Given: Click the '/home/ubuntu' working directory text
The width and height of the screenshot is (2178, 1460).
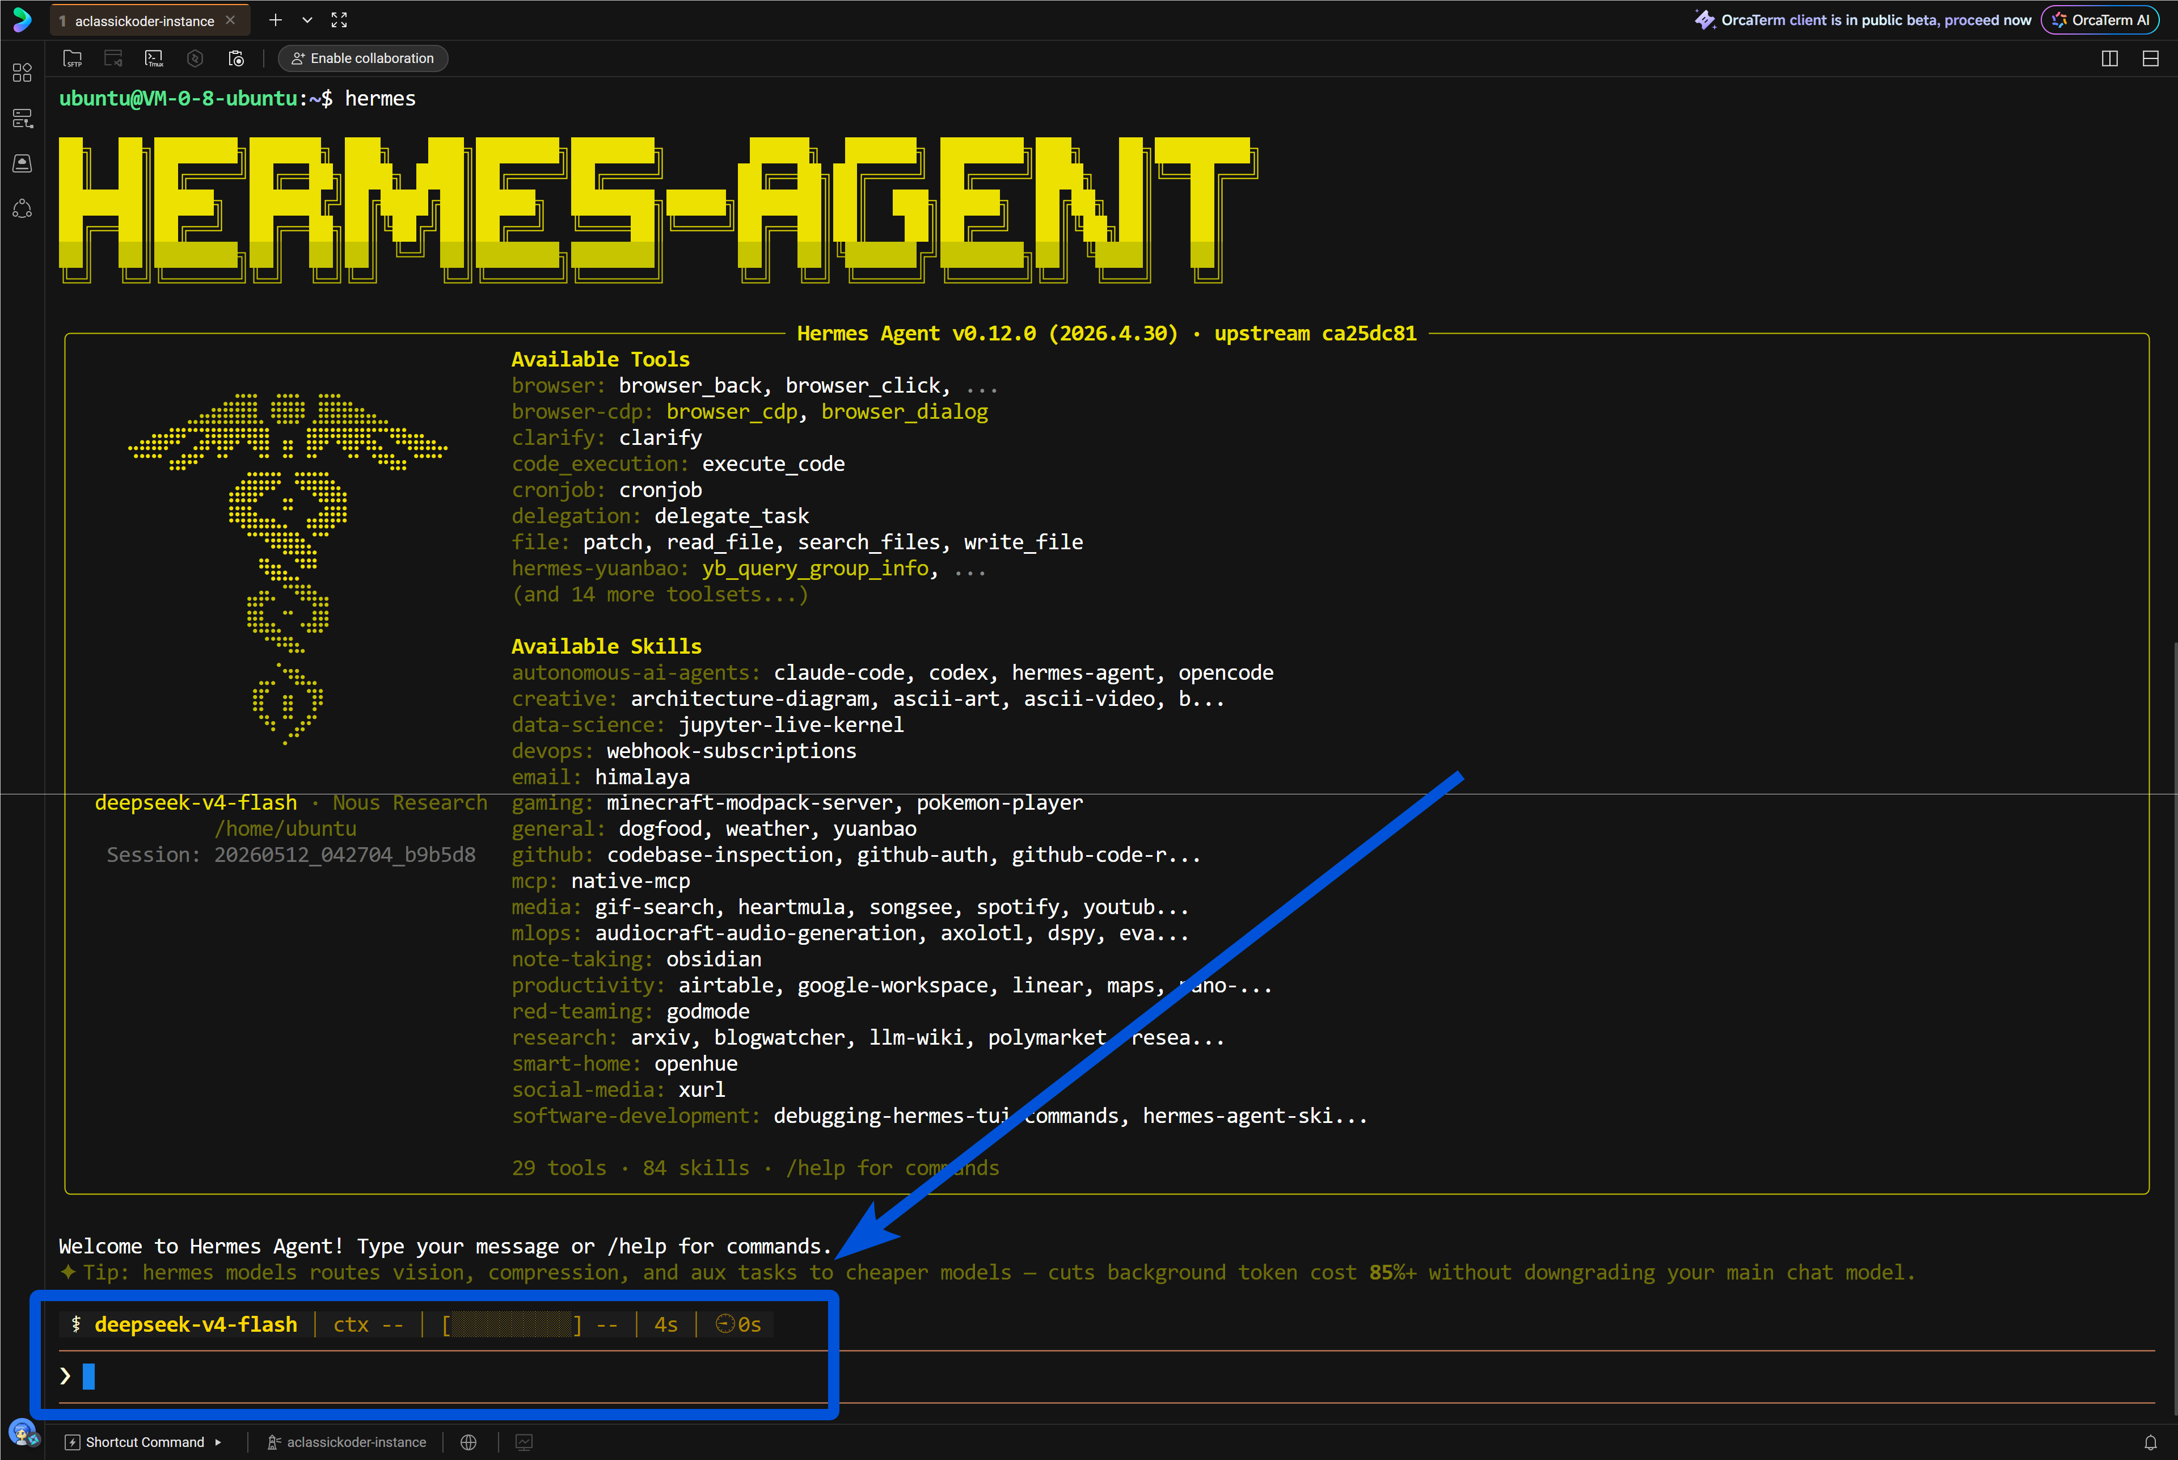Looking at the screenshot, I should 286,828.
